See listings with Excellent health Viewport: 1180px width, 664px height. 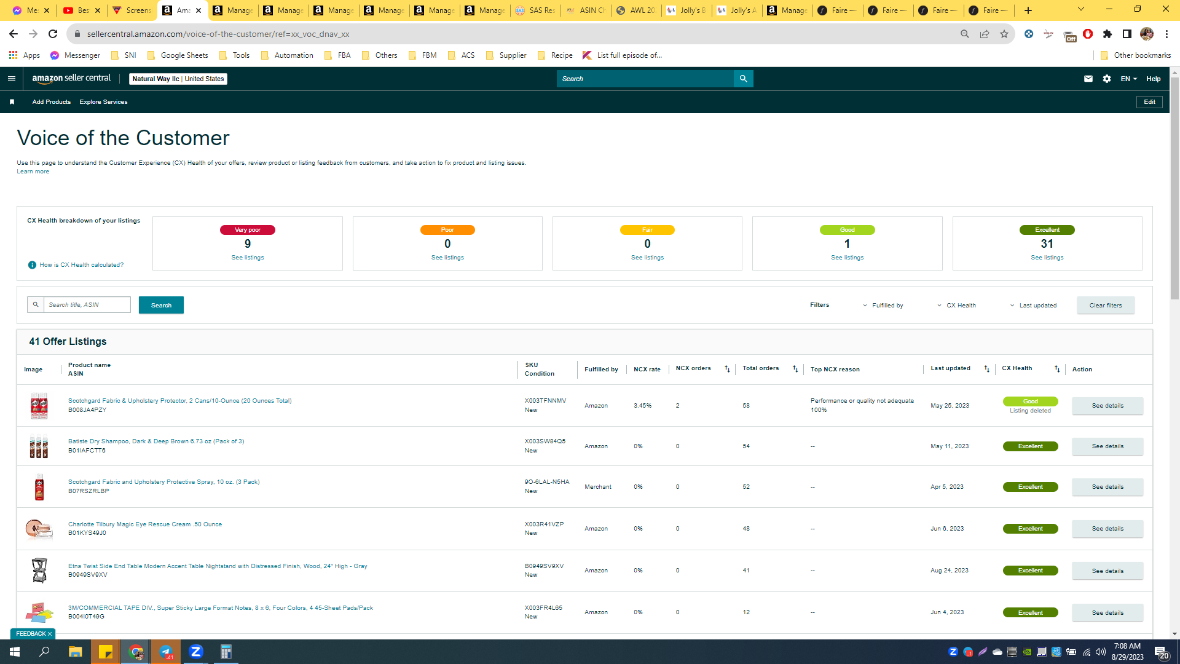[1047, 258]
